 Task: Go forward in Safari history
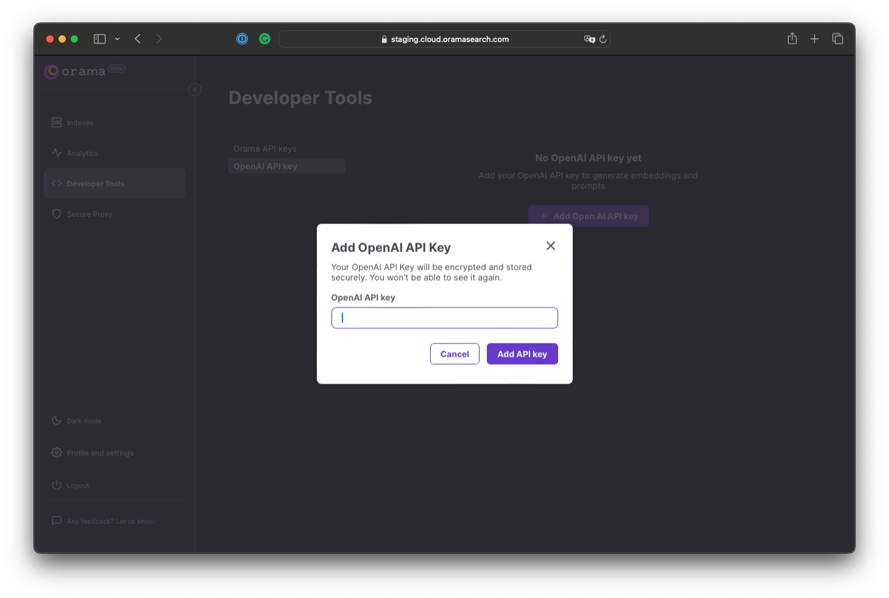click(159, 39)
